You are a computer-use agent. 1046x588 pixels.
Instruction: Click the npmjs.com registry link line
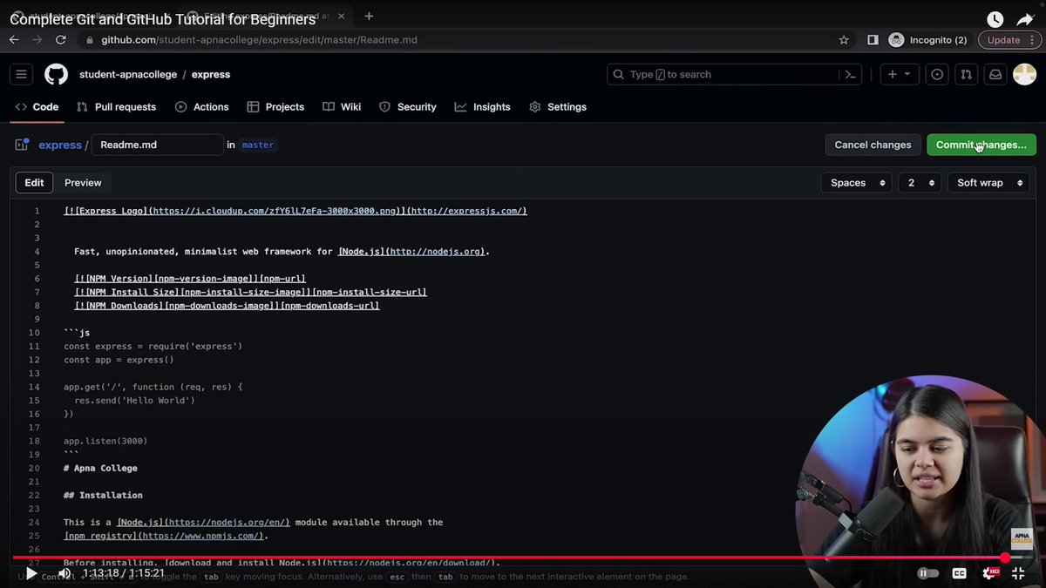pos(166,536)
